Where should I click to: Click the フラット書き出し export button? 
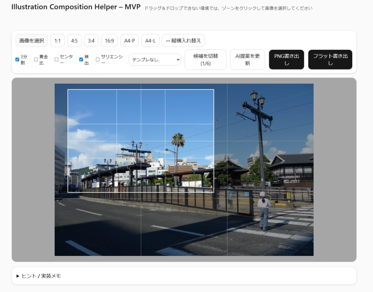point(330,60)
